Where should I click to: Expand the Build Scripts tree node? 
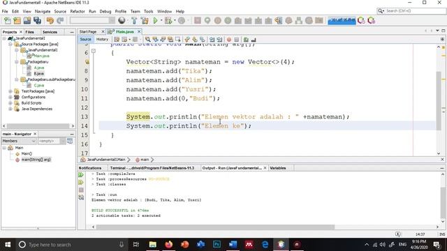10,103
